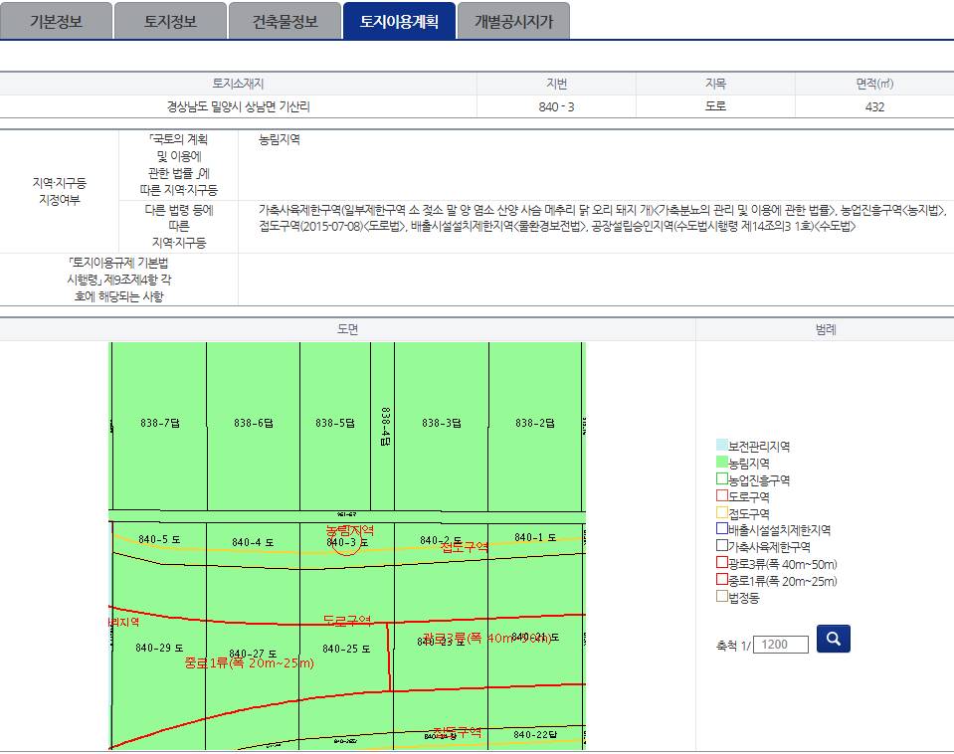Click the 접도구역 yellow legend box

pyautogui.click(x=721, y=512)
